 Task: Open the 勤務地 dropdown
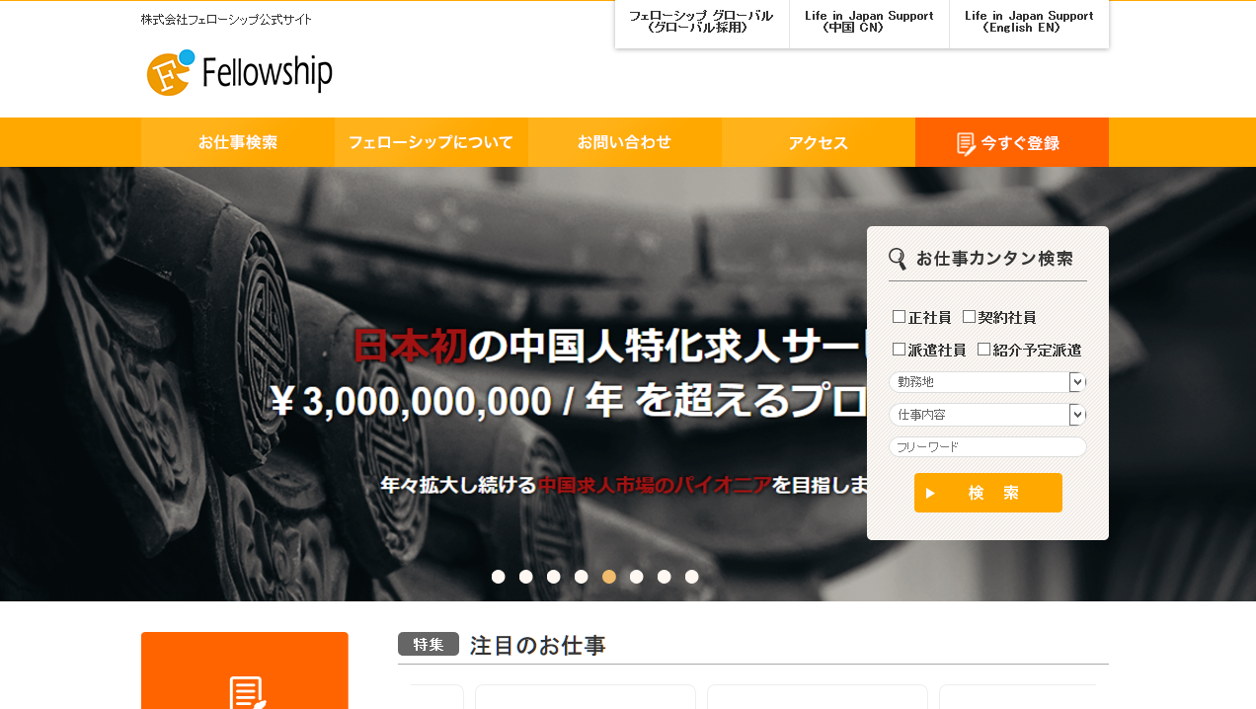tap(987, 382)
